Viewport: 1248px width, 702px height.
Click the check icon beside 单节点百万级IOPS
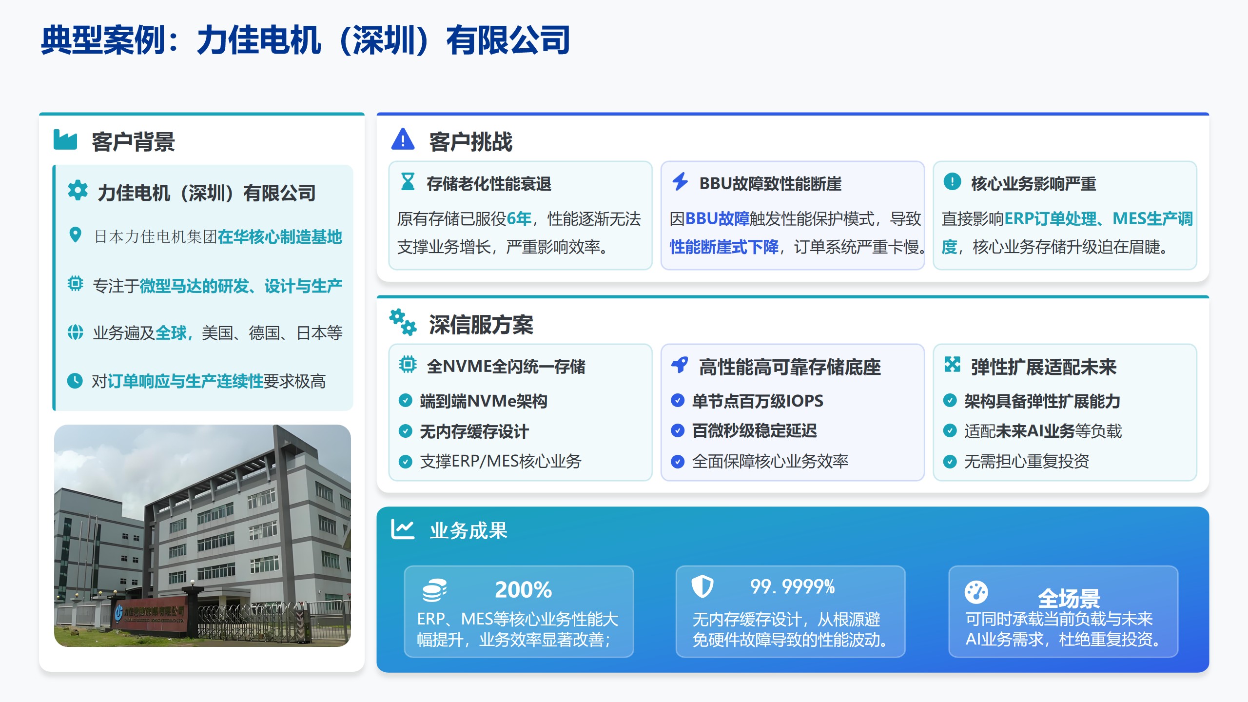point(678,401)
